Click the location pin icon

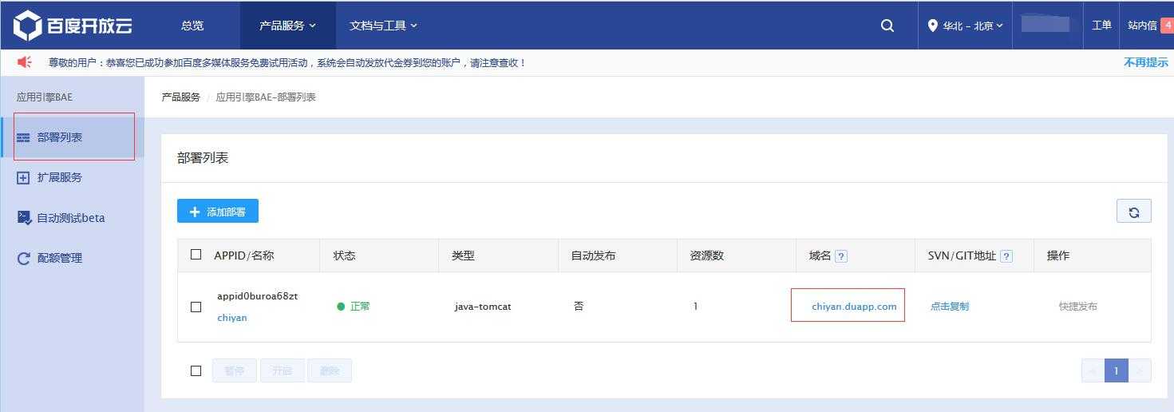pos(932,26)
